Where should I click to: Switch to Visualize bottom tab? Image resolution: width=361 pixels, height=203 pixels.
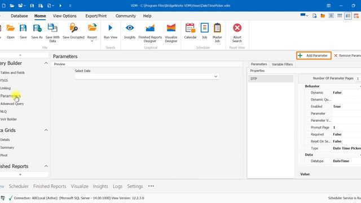80,186
